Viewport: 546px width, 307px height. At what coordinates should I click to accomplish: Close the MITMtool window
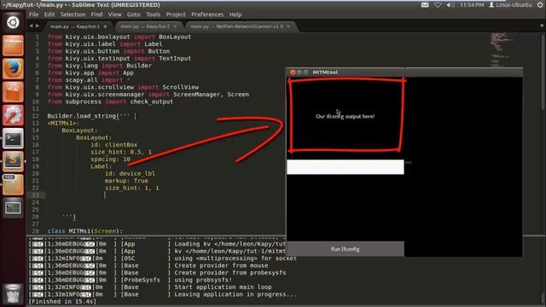293,72
